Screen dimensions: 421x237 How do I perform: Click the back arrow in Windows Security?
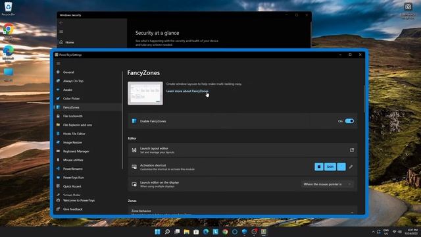[61, 23]
